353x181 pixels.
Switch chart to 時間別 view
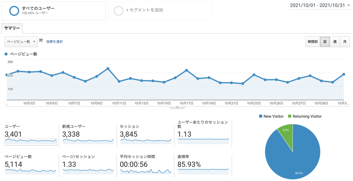coord(313,42)
